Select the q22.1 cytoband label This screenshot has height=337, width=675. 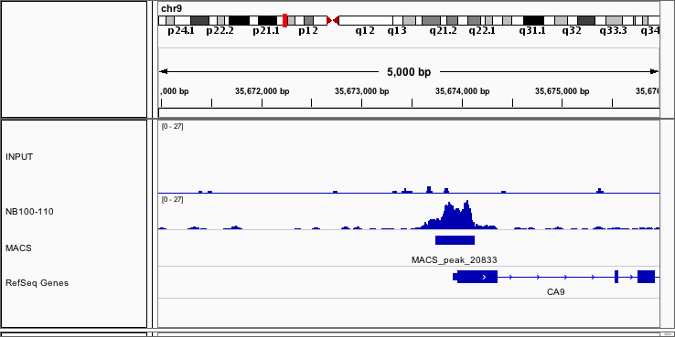pyautogui.click(x=482, y=31)
